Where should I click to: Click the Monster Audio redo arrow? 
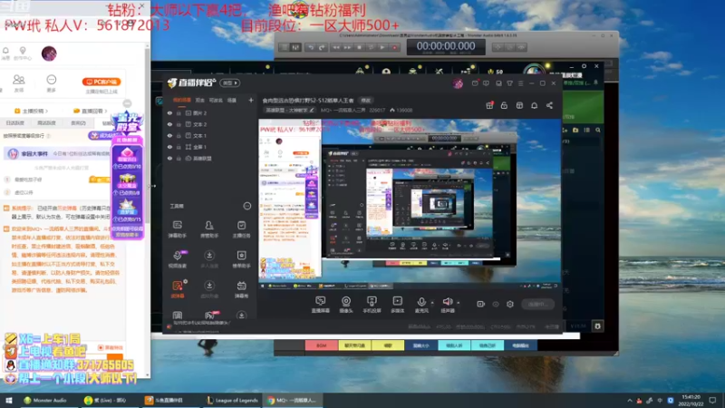[322, 47]
